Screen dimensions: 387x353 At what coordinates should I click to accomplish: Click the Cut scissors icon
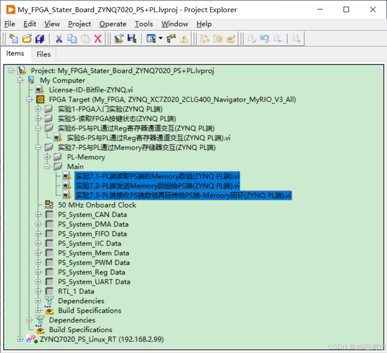pos(59,39)
